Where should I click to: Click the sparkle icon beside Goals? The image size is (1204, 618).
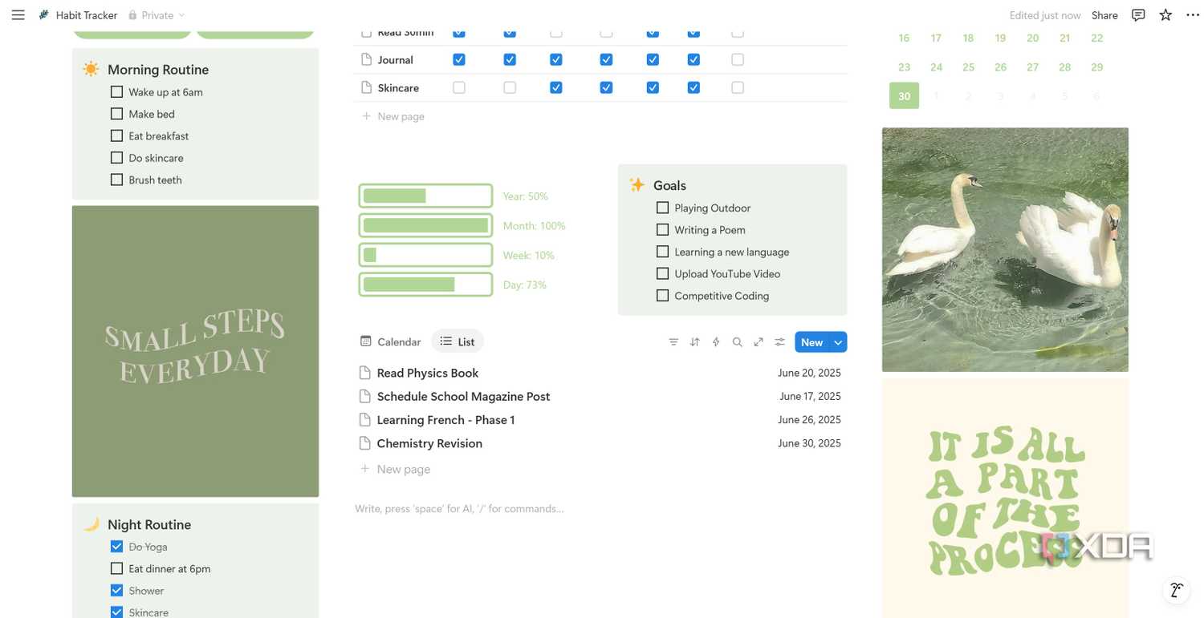637,185
